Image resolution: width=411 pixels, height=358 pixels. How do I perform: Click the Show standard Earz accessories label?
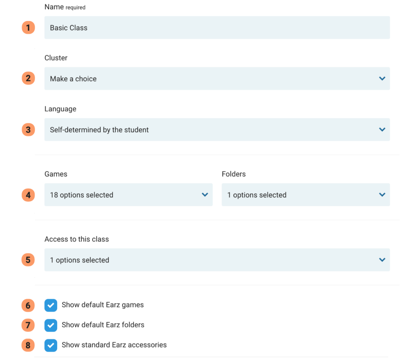click(114, 345)
